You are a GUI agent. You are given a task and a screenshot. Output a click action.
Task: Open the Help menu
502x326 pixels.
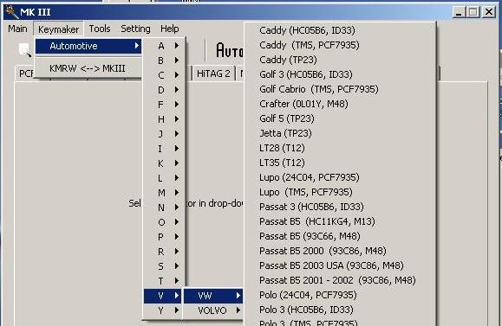pyautogui.click(x=170, y=29)
